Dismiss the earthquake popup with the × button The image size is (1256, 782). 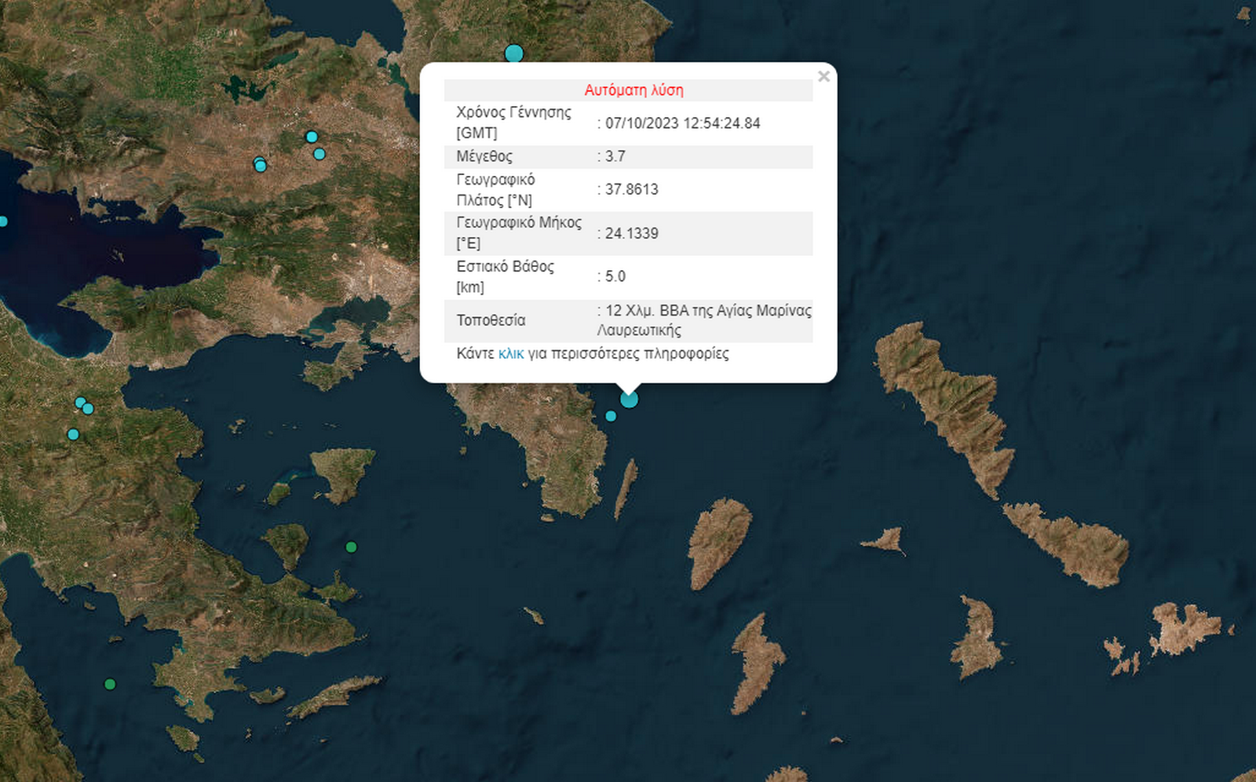(823, 76)
